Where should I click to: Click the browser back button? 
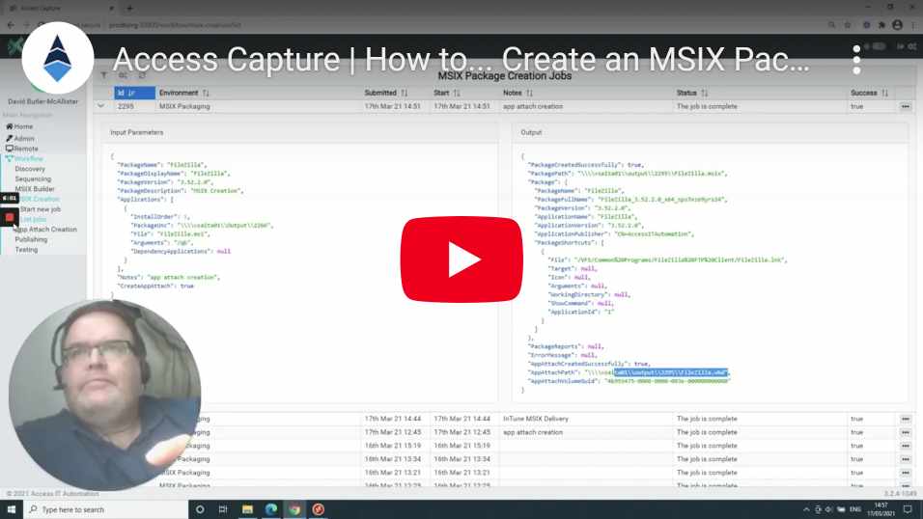[x=11, y=25]
